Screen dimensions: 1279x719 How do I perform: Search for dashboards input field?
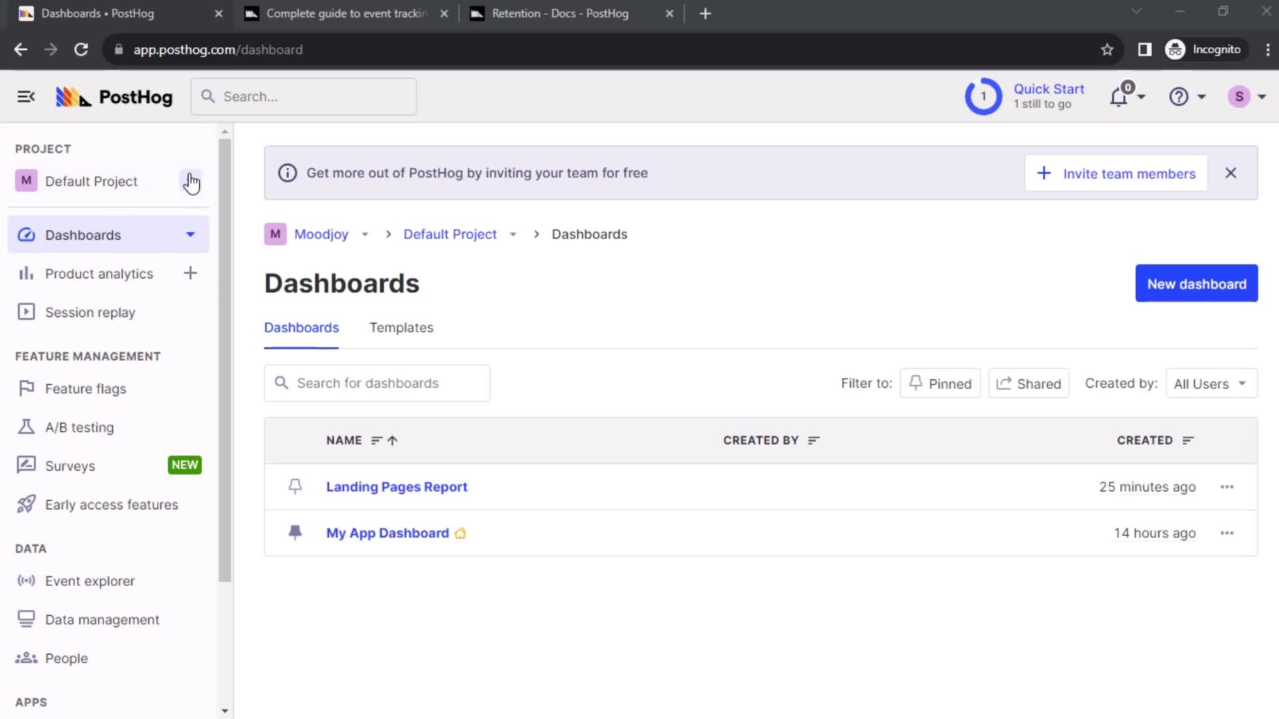(377, 383)
